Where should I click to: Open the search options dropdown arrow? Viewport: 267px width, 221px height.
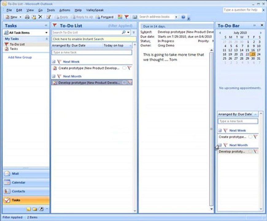[128, 32]
